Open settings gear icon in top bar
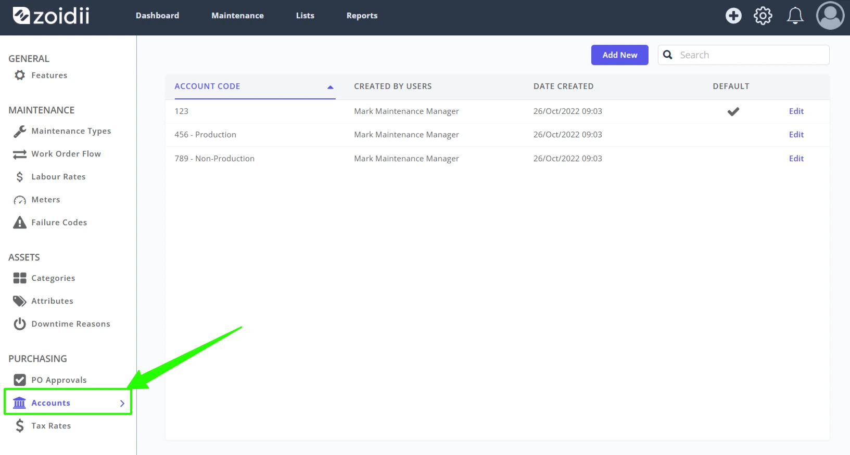 click(x=763, y=16)
